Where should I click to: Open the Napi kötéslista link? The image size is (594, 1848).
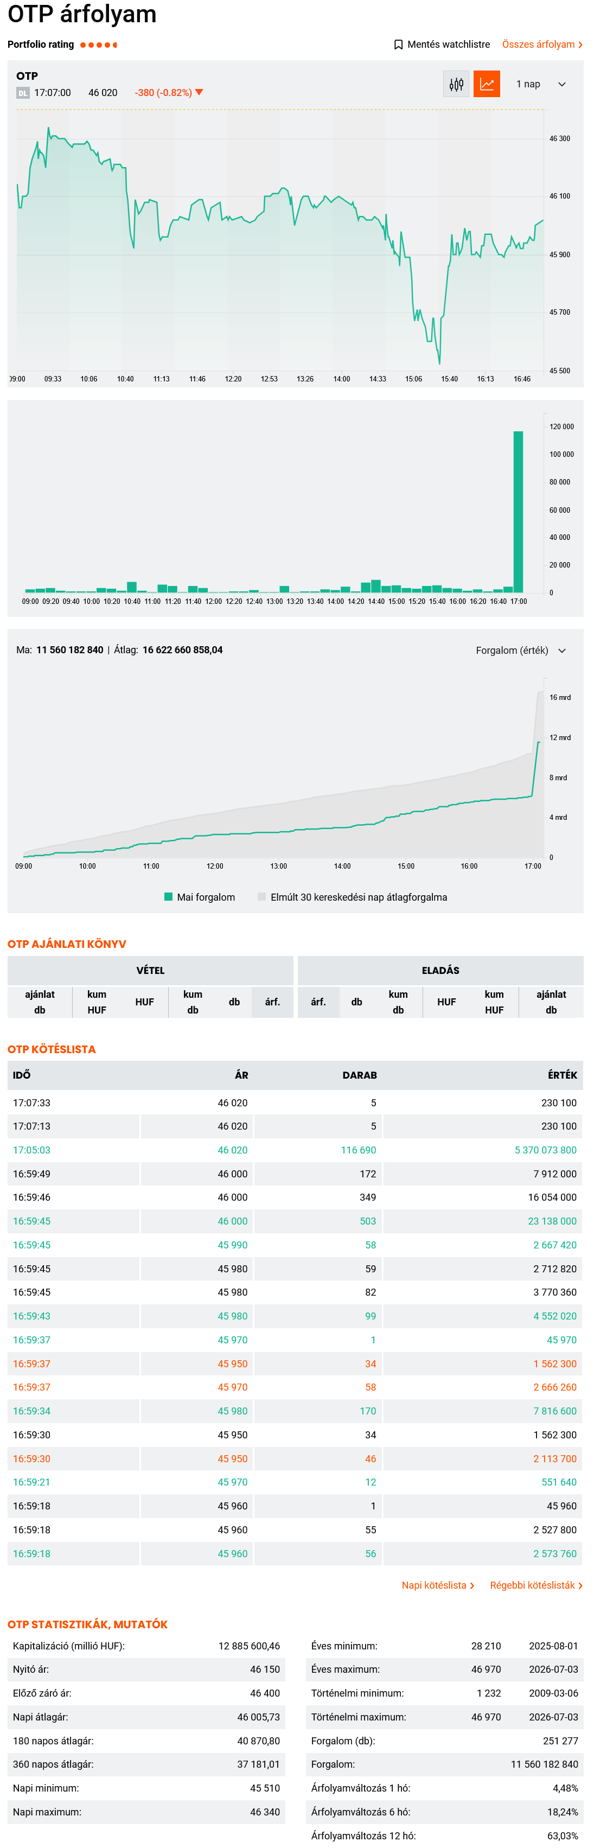(x=438, y=1585)
